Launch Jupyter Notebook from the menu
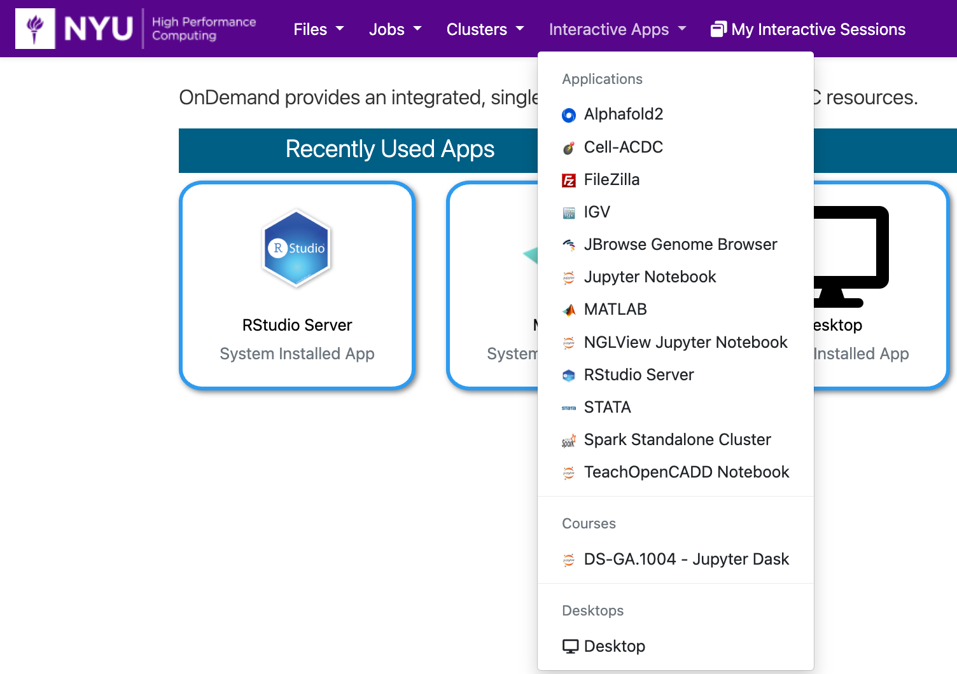Screen dimensions: 957x674 pos(676,277)
